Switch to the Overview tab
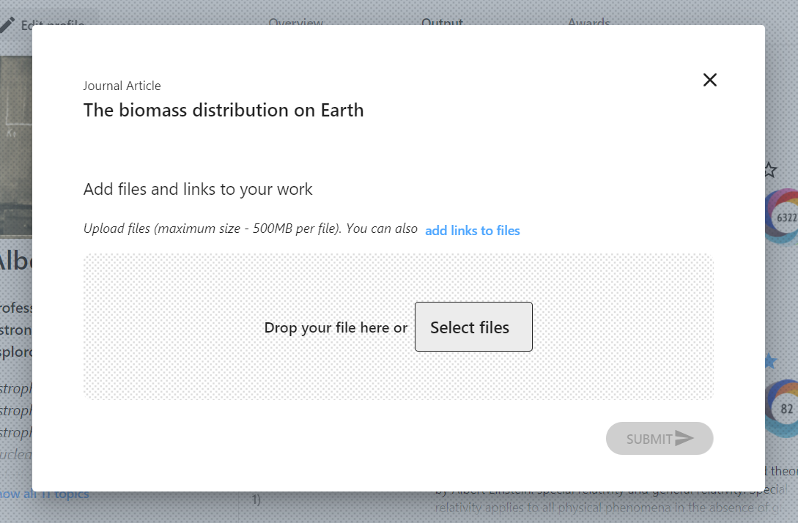The height and width of the screenshot is (523, 798). point(295,23)
